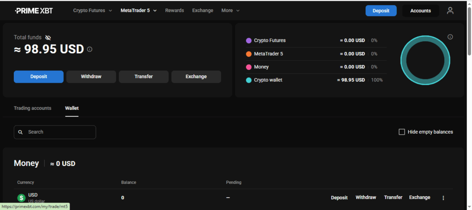Click info icon beside the donut chart
This screenshot has width=472, height=210.
[x=450, y=37]
